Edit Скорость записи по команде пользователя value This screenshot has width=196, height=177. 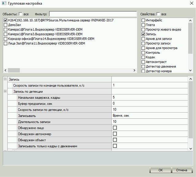tap(150, 85)
